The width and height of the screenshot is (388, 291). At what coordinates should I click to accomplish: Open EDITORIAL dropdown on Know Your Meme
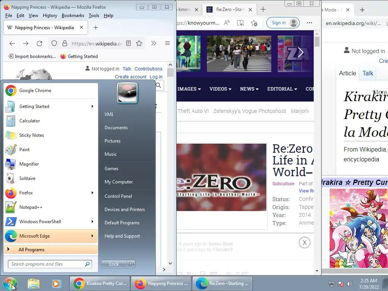click(282, 89)
